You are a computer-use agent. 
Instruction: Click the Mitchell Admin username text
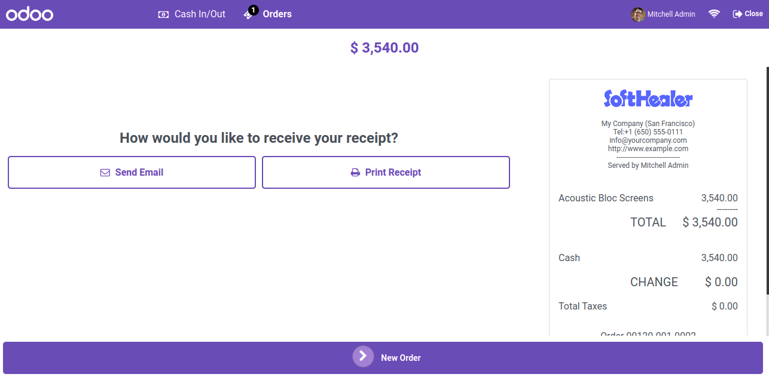[672, 14]
